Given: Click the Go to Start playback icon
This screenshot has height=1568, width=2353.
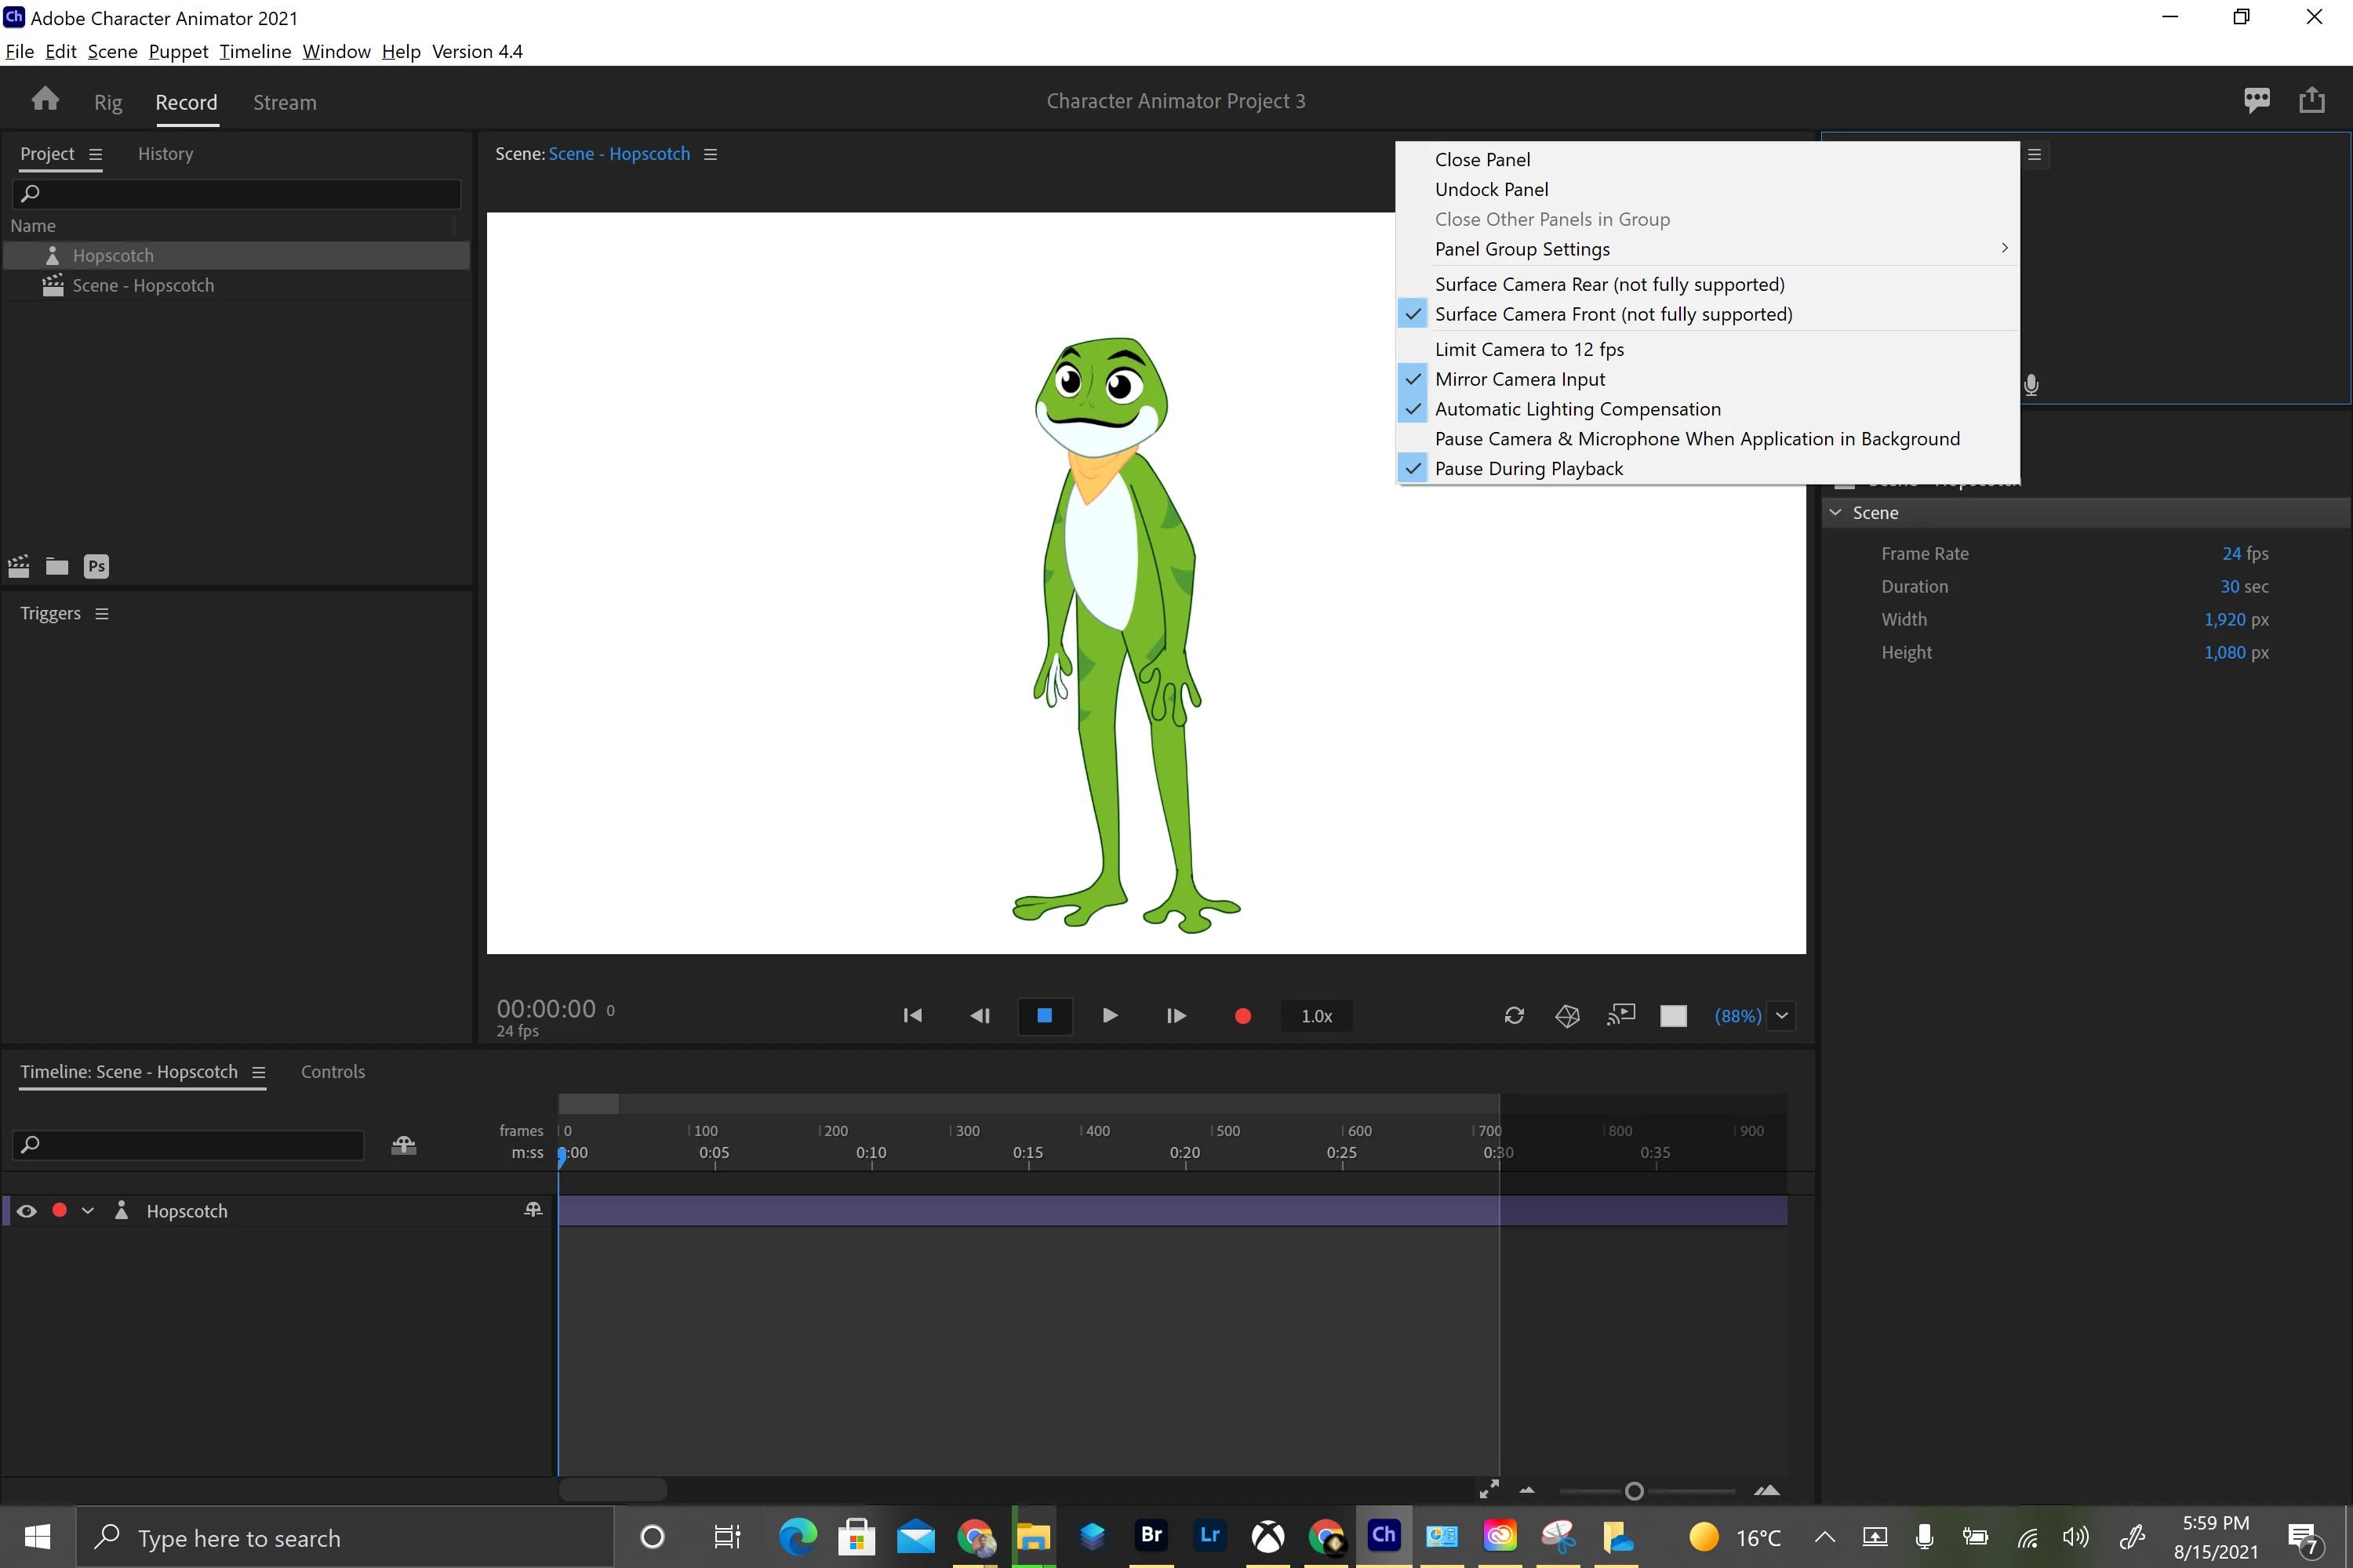Looking at the screenshot, I should pos(912,1016).
